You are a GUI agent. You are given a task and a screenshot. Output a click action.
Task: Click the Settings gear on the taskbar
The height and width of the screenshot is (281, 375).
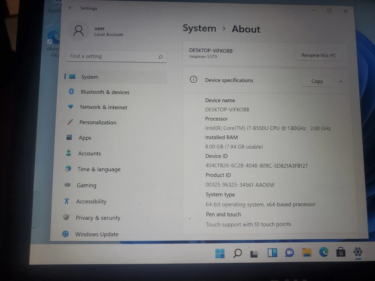(x=358, y=252)
